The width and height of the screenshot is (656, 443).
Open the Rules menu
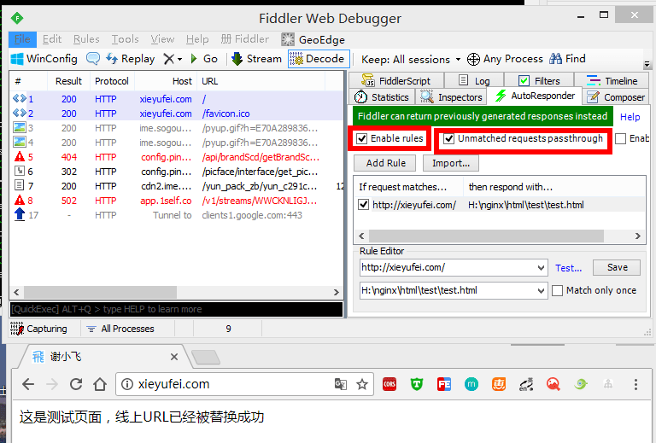pos(86,39)
